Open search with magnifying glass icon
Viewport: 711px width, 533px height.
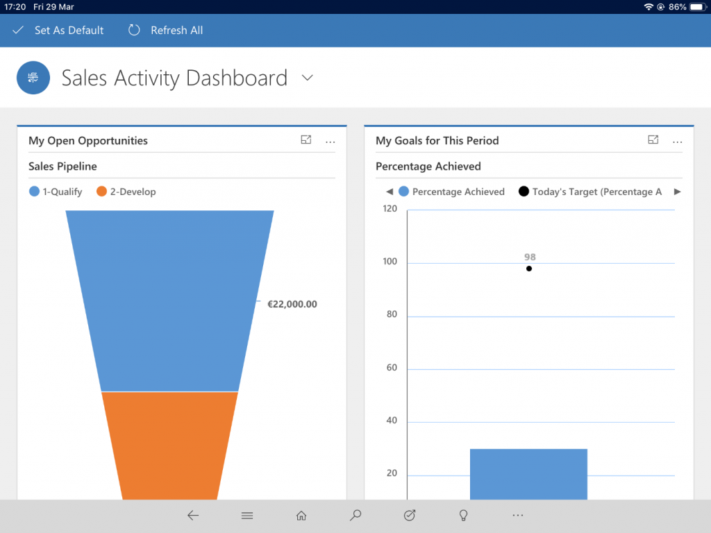point(355,516)
